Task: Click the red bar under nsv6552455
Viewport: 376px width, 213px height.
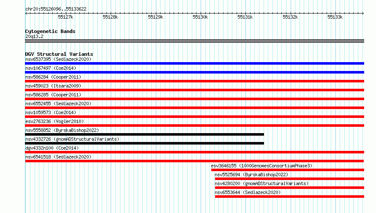Action: coord(194,108)
